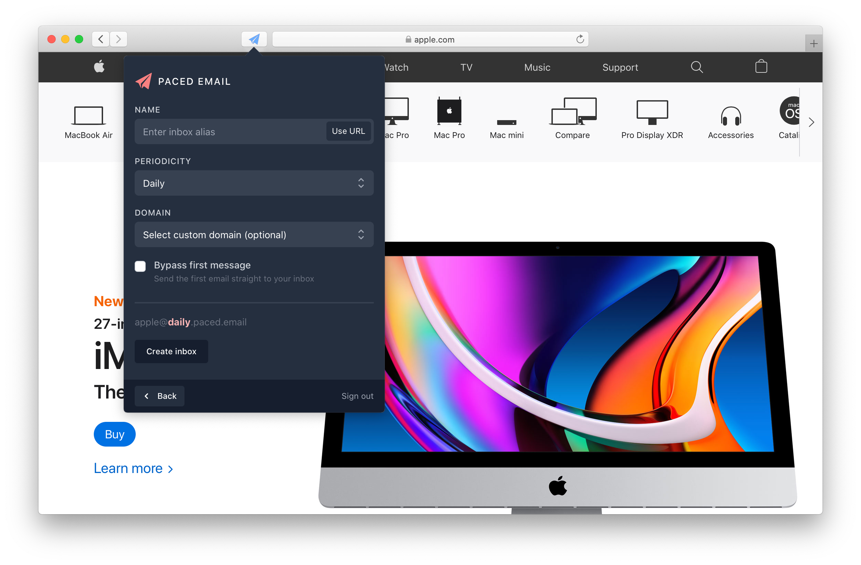
Task: Click the blue Buy button
Action: coord(114,434)
